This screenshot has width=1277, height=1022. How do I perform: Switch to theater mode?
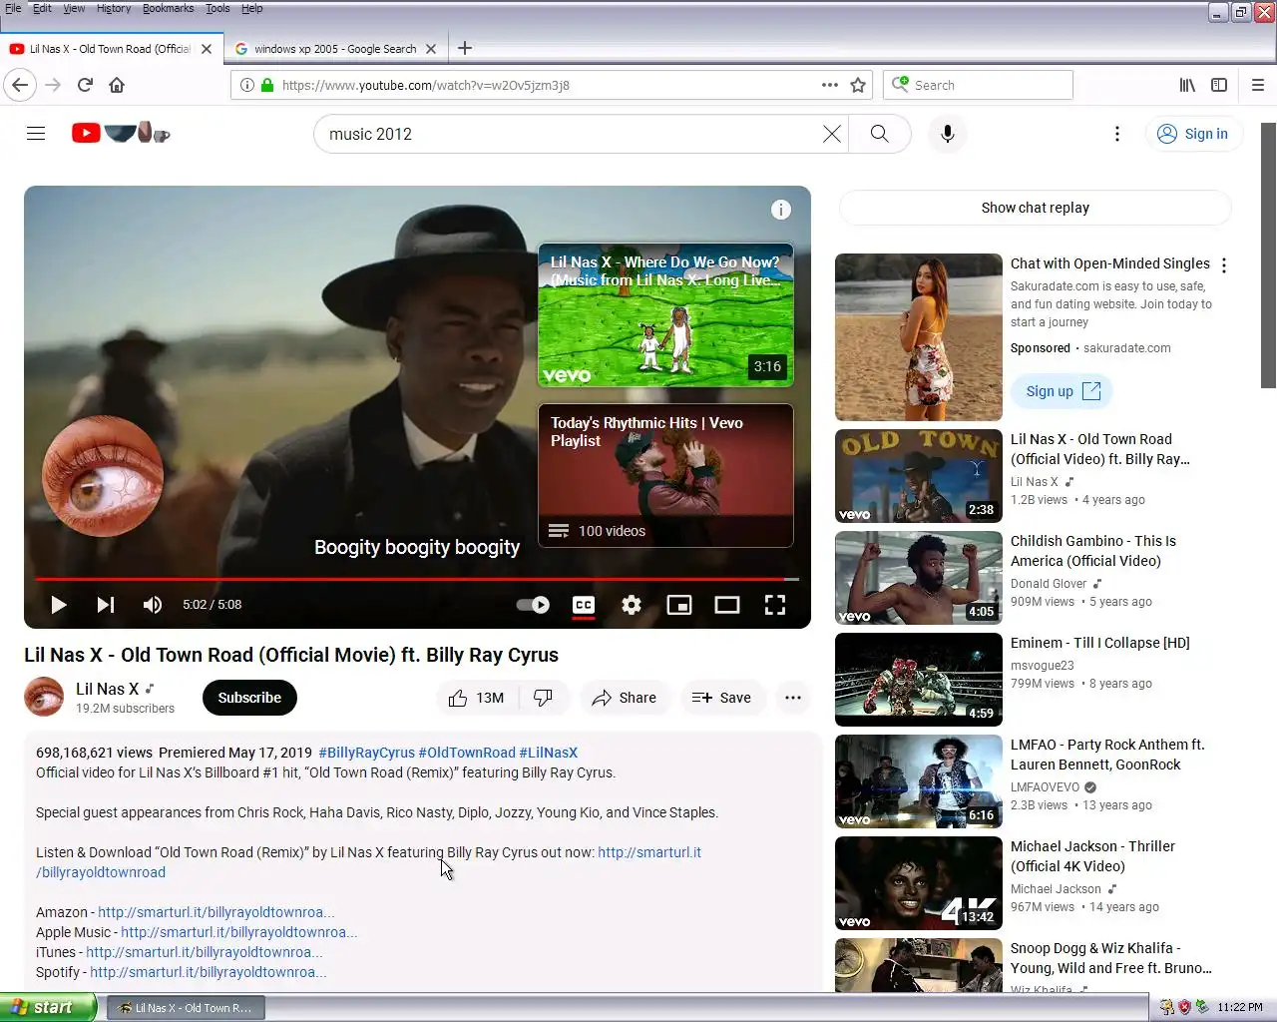[727, 605]
